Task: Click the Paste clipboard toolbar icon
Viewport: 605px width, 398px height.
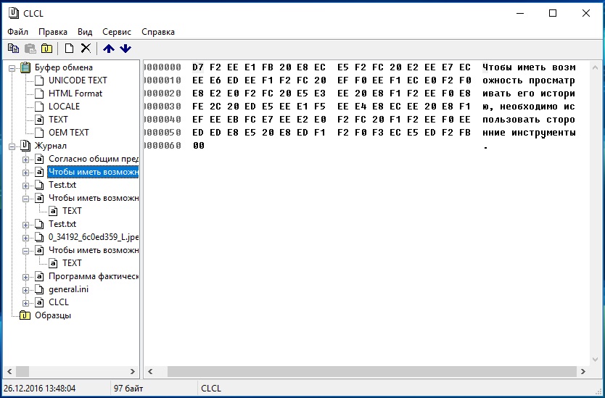Action: tap(30, 49)
